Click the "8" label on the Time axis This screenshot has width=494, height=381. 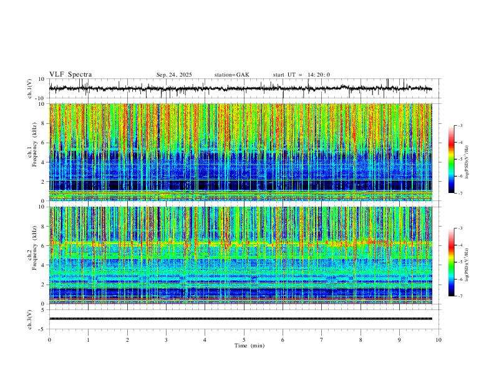[361, 340]
